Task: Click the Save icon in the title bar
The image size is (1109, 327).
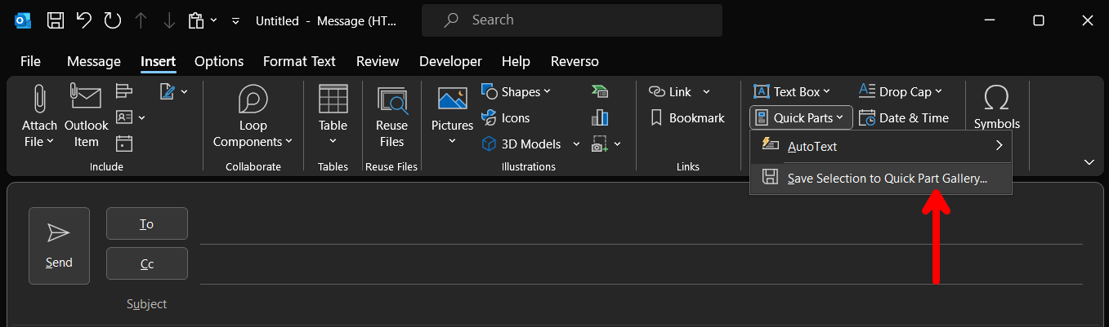Action: pyautogui.click(x=56, y=20)
